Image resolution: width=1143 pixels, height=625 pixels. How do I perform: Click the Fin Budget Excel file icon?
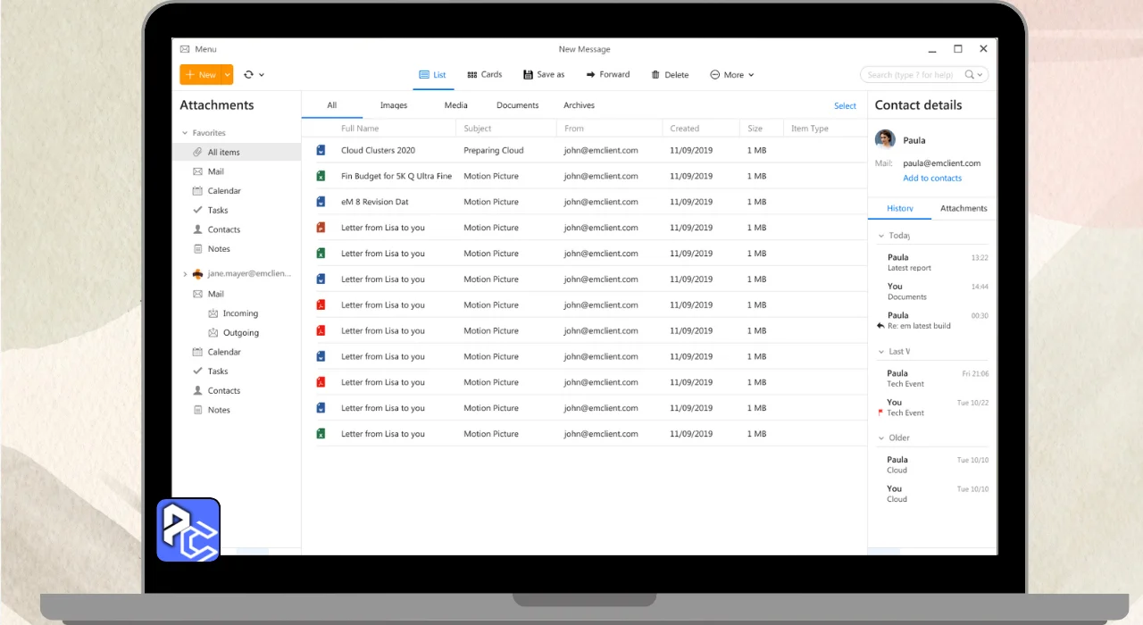[x=321, y=176]
